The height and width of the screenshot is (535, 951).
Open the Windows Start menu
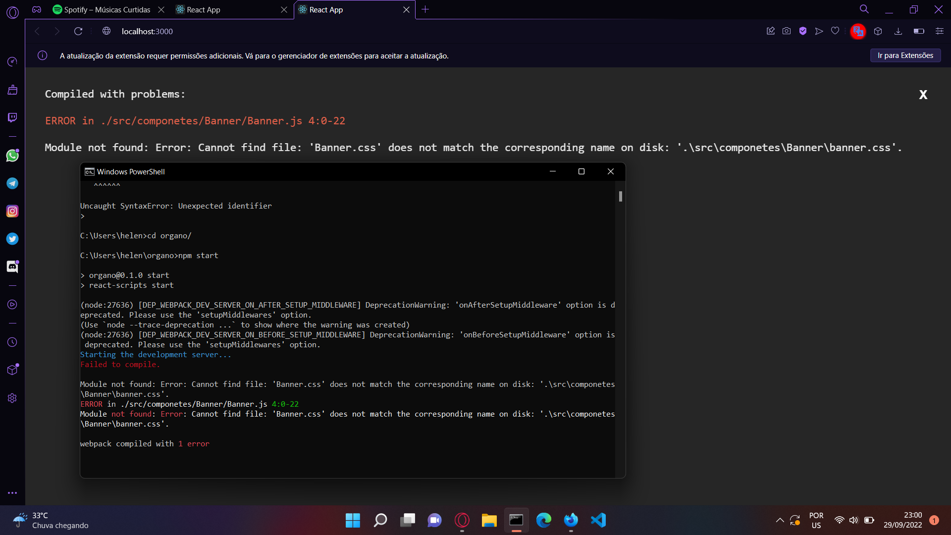pyautogui.click(x=353, y=520)
